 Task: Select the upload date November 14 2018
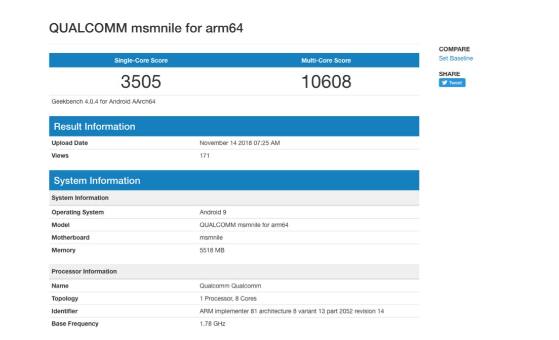[239, 143]
